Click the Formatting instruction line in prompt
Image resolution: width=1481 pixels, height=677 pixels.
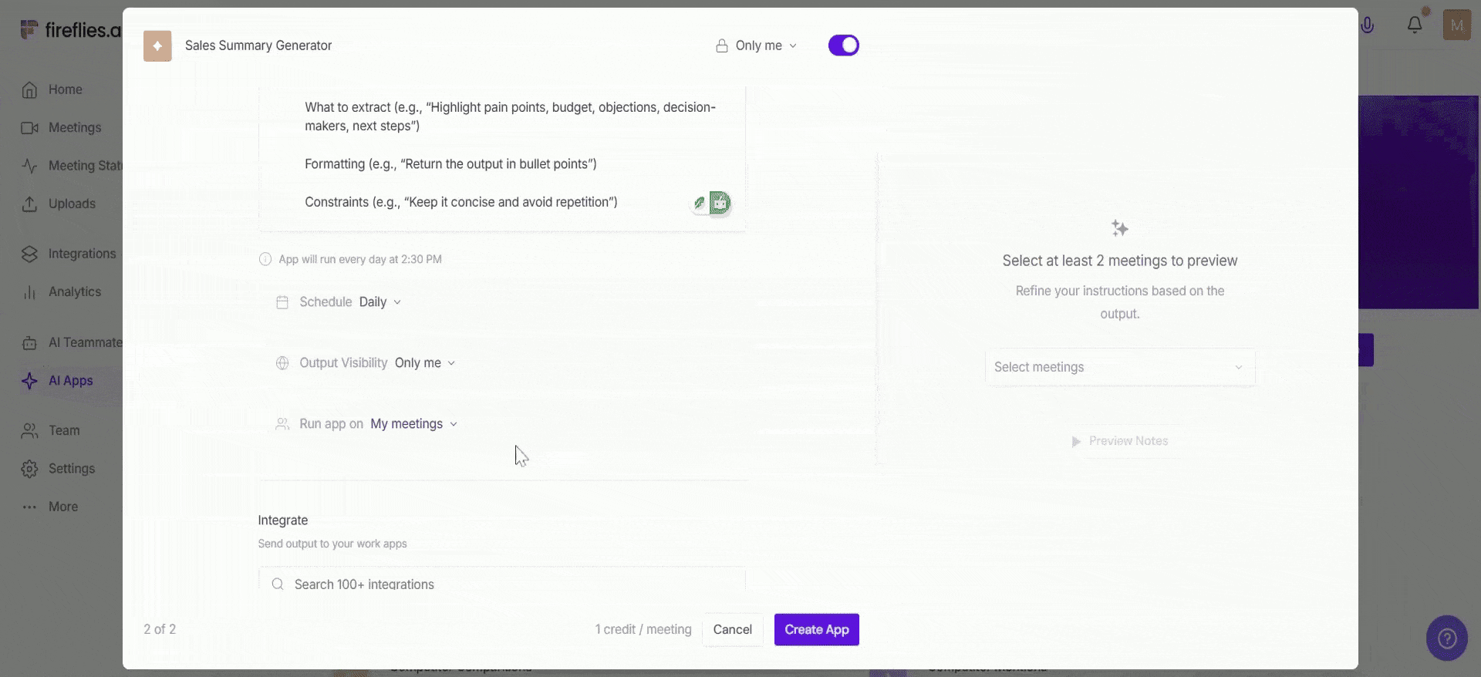coord(450,163)
